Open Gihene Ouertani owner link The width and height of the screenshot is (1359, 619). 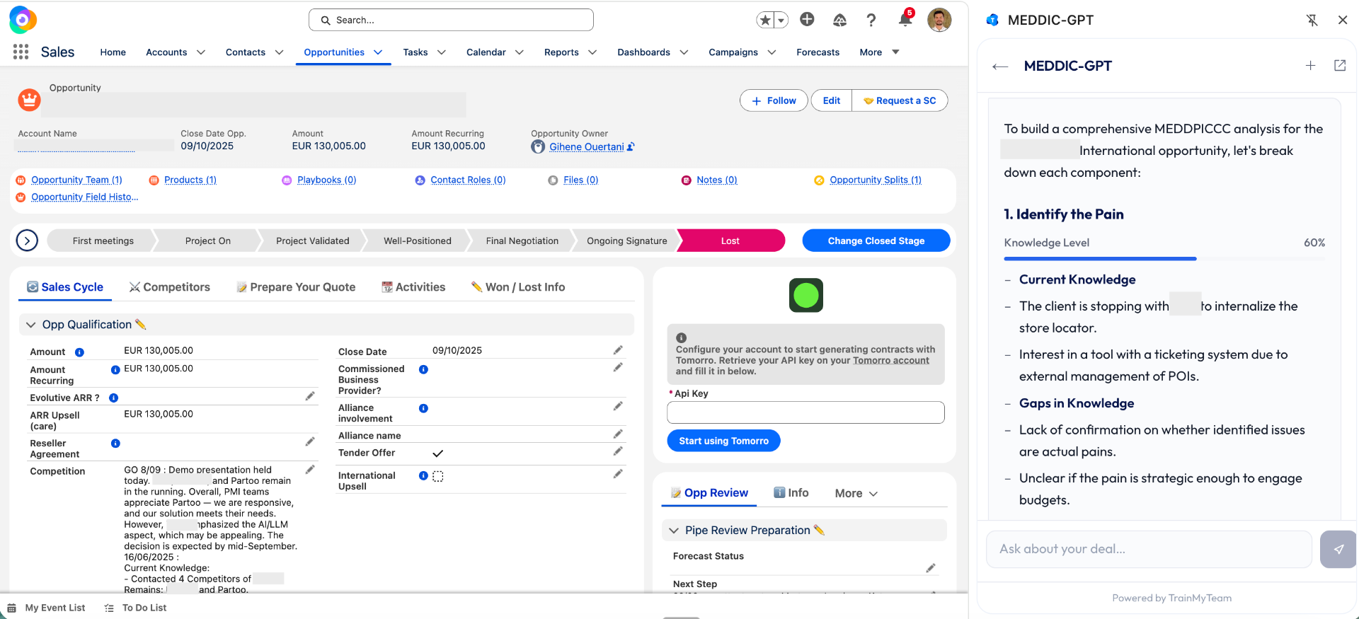pos(587,147)
